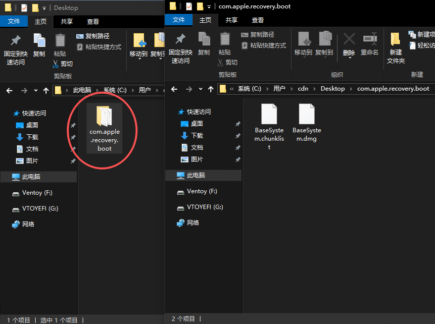The height and width of the screenshot is (324, 435).
Task: Go back in com.apple.recovery.boot window
Action: coord(174,89)
